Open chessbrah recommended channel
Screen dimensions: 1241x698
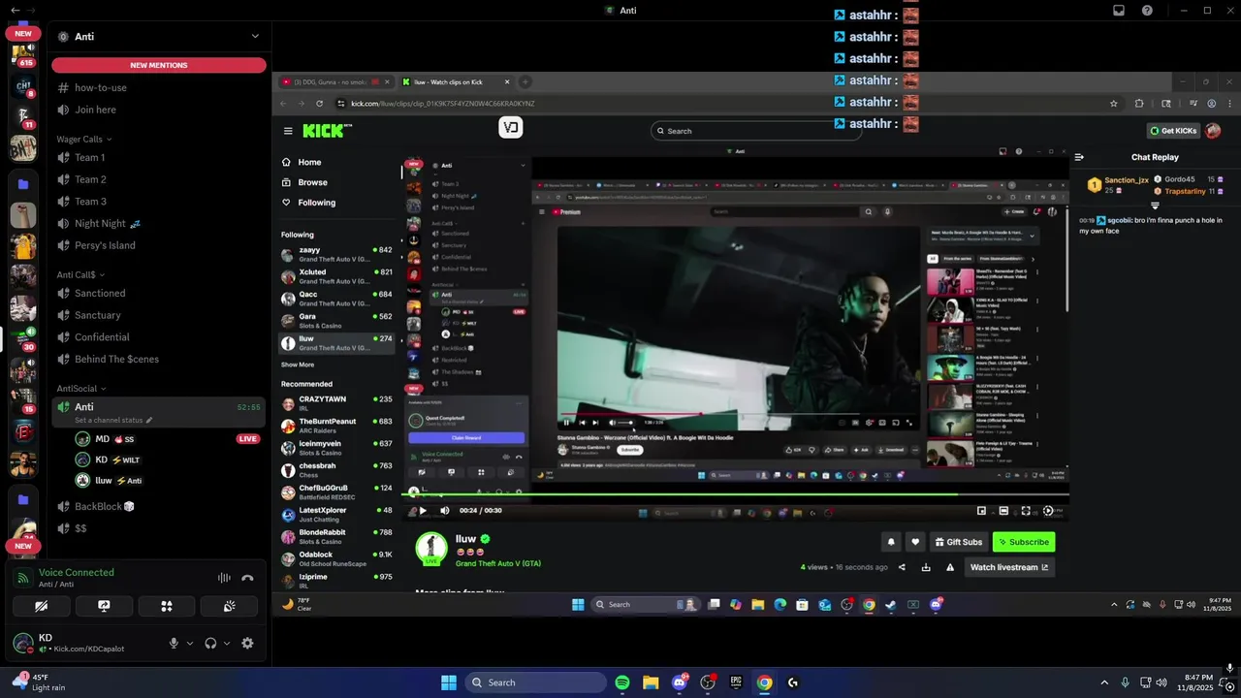[336, 470]
